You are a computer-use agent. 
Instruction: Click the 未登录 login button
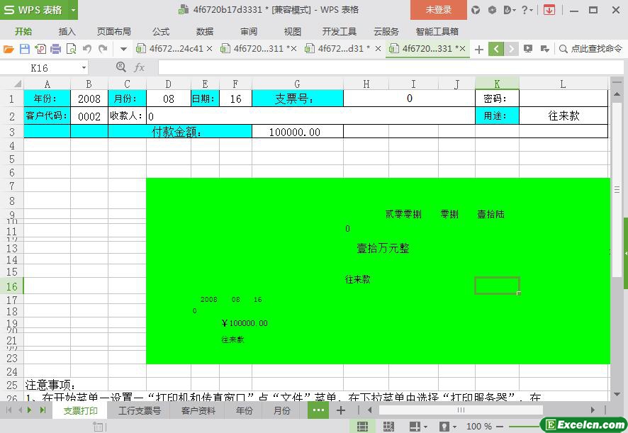pos(438,10)
